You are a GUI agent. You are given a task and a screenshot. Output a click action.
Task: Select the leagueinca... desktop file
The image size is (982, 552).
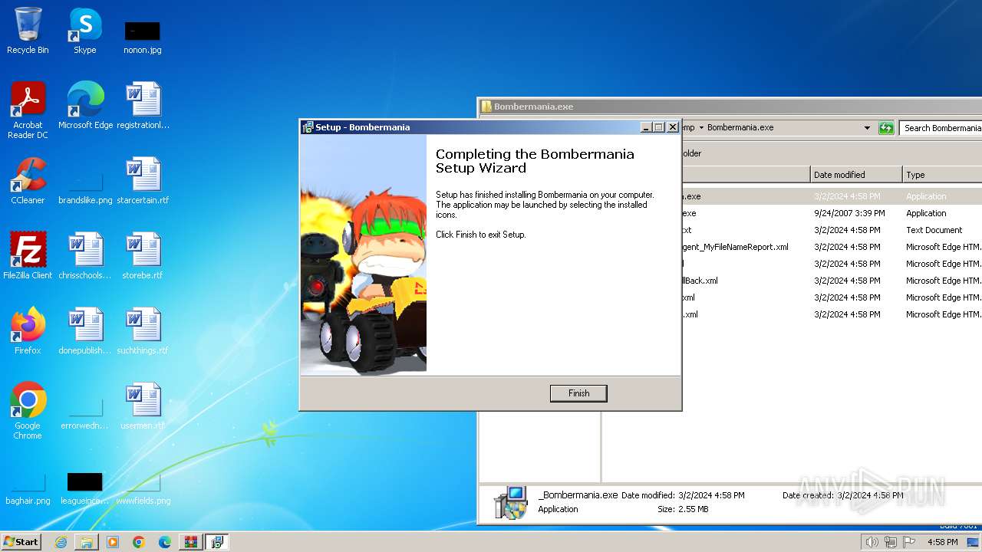coord(85,489)
